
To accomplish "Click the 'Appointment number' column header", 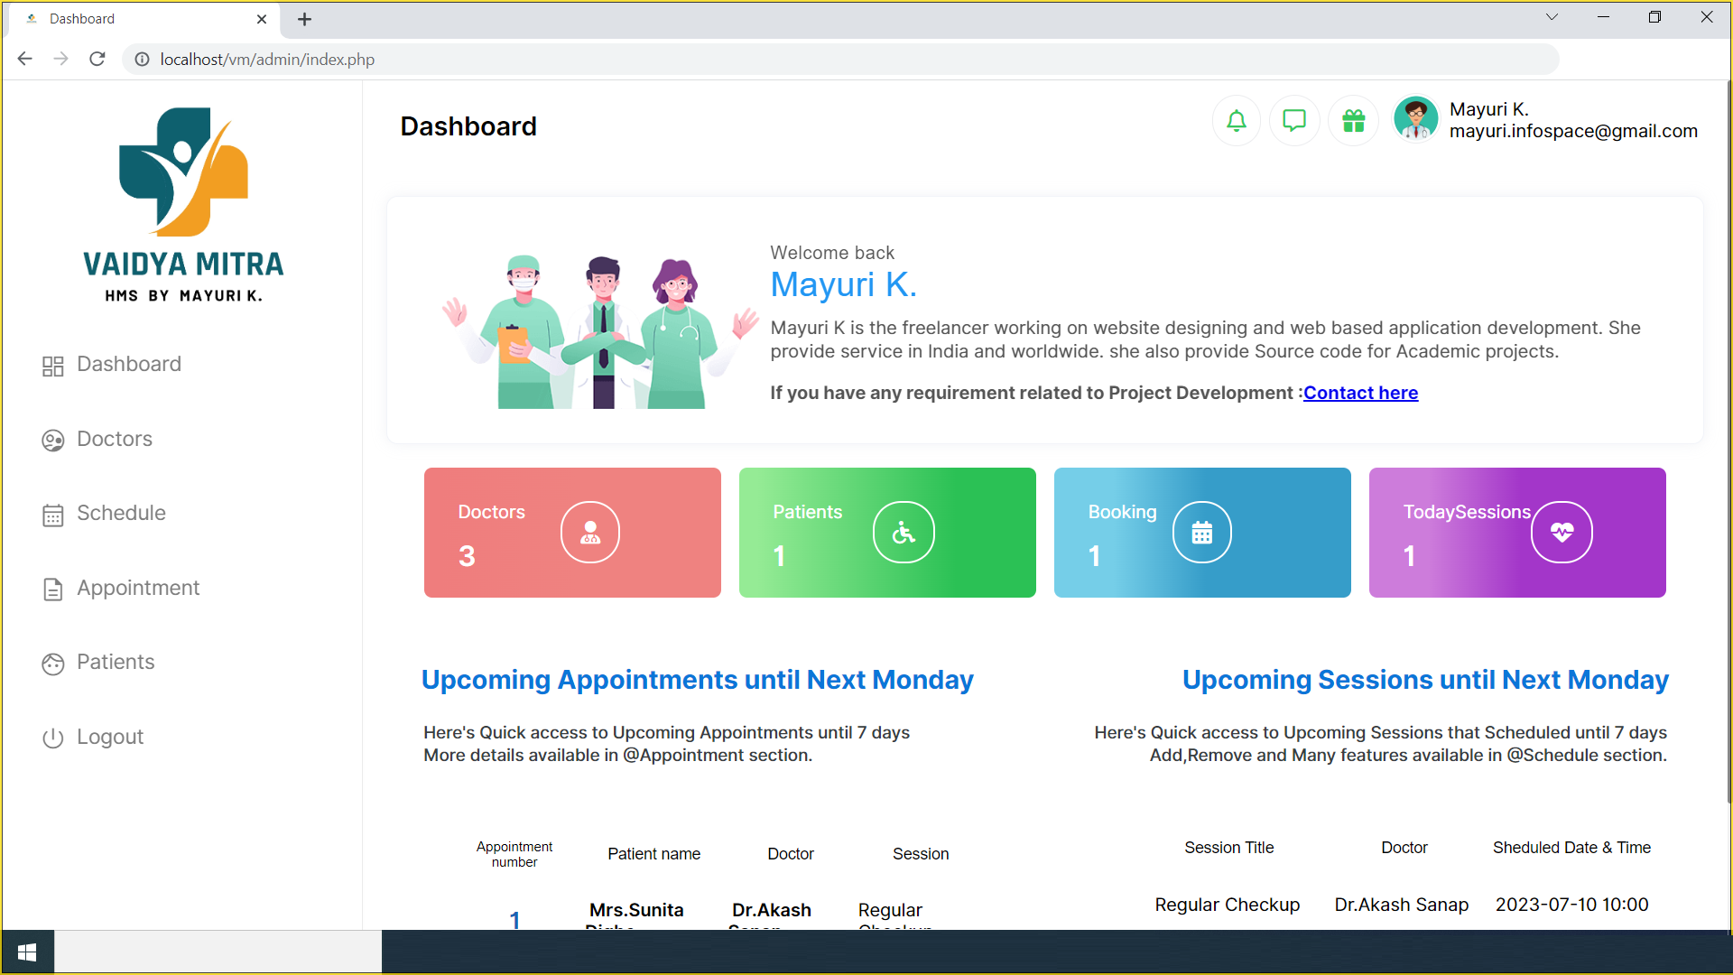I will click(x=514, y=854).
